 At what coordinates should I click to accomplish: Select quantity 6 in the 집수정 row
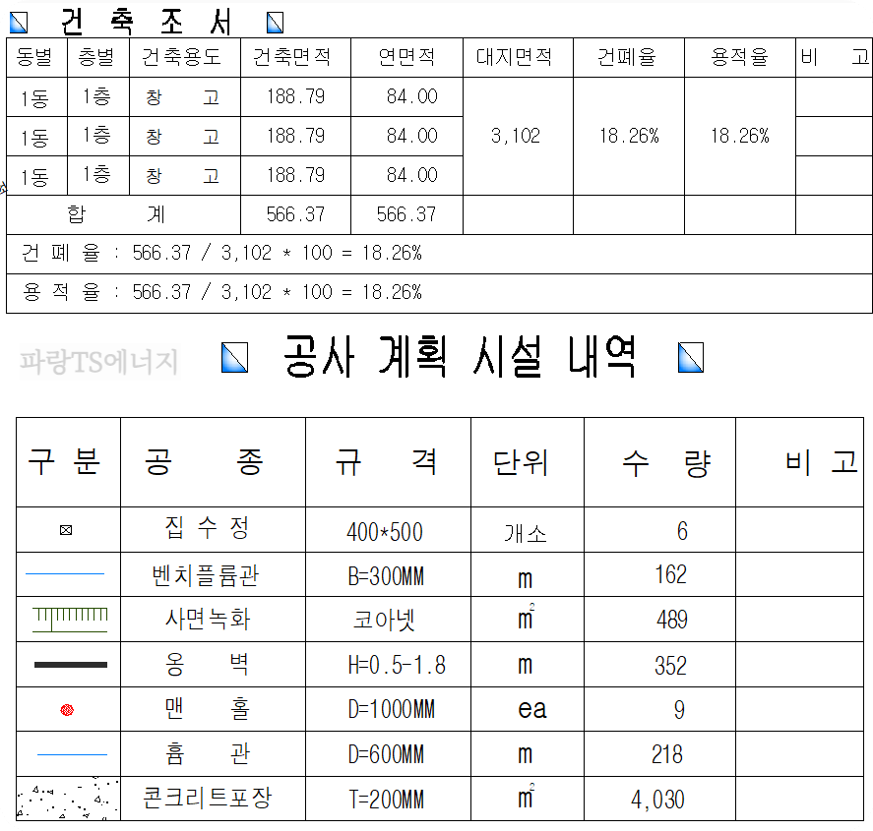pyautogui.click(x=682, y=531)
